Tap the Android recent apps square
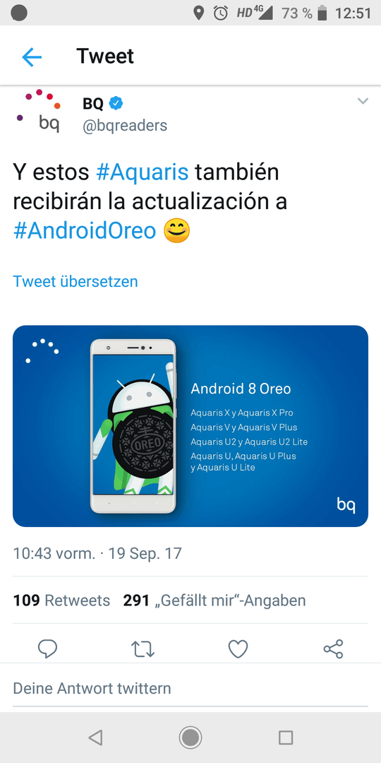The width and height of the screenshot is (381, 763). [286, 738]
